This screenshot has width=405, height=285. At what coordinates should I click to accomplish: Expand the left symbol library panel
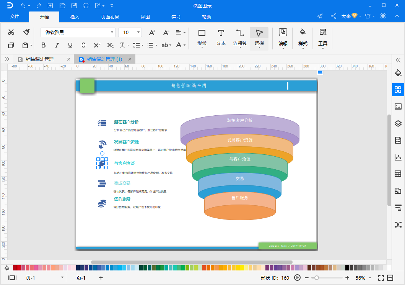tap(7, 59)
